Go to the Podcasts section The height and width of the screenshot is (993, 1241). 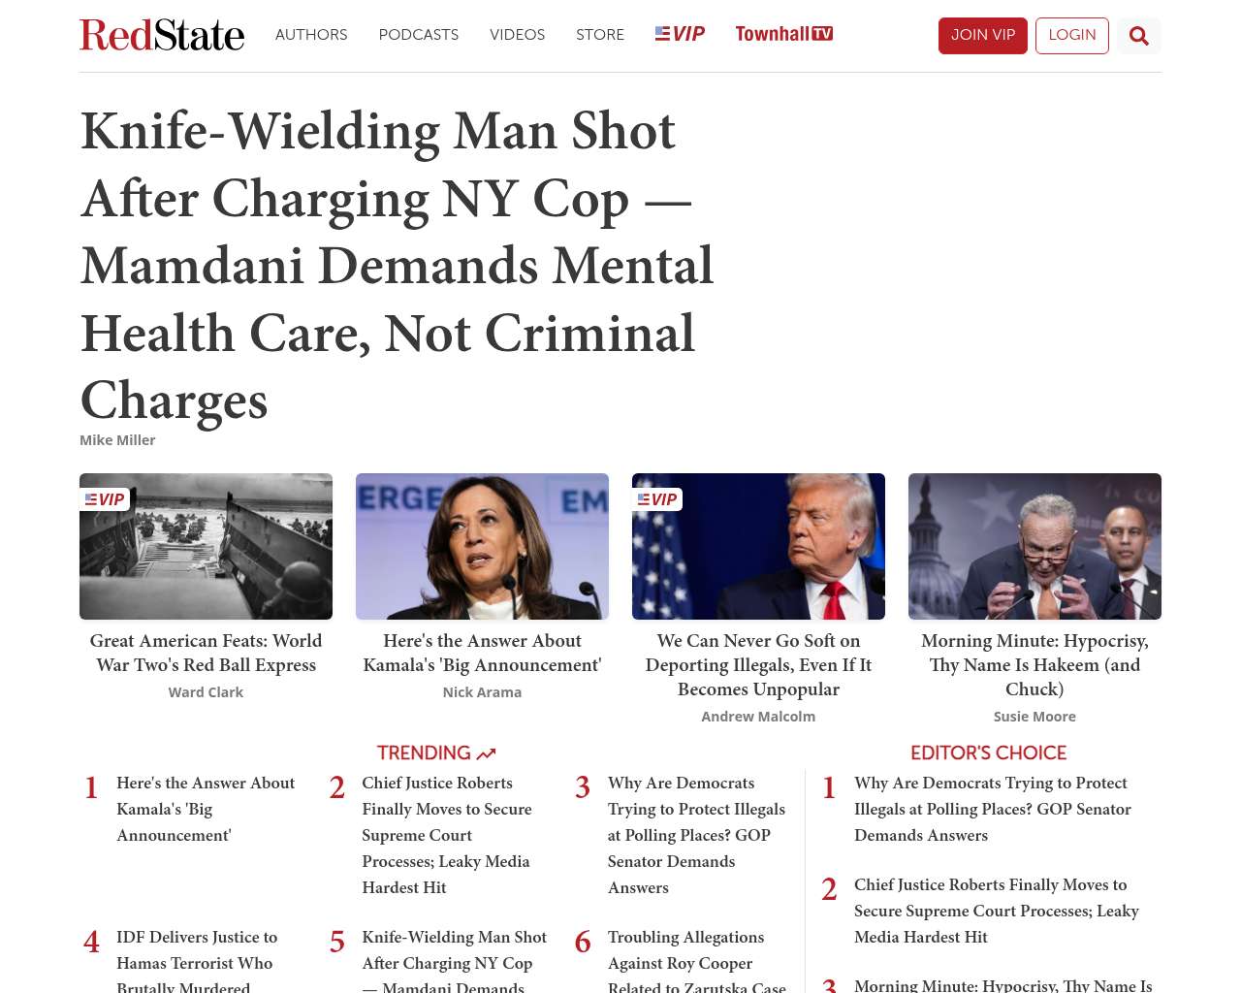418,35
